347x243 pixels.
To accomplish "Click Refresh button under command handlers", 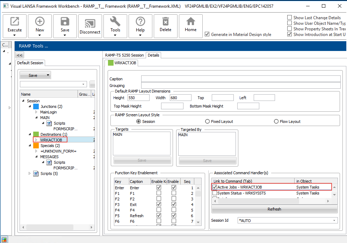I will coord(274,209).
